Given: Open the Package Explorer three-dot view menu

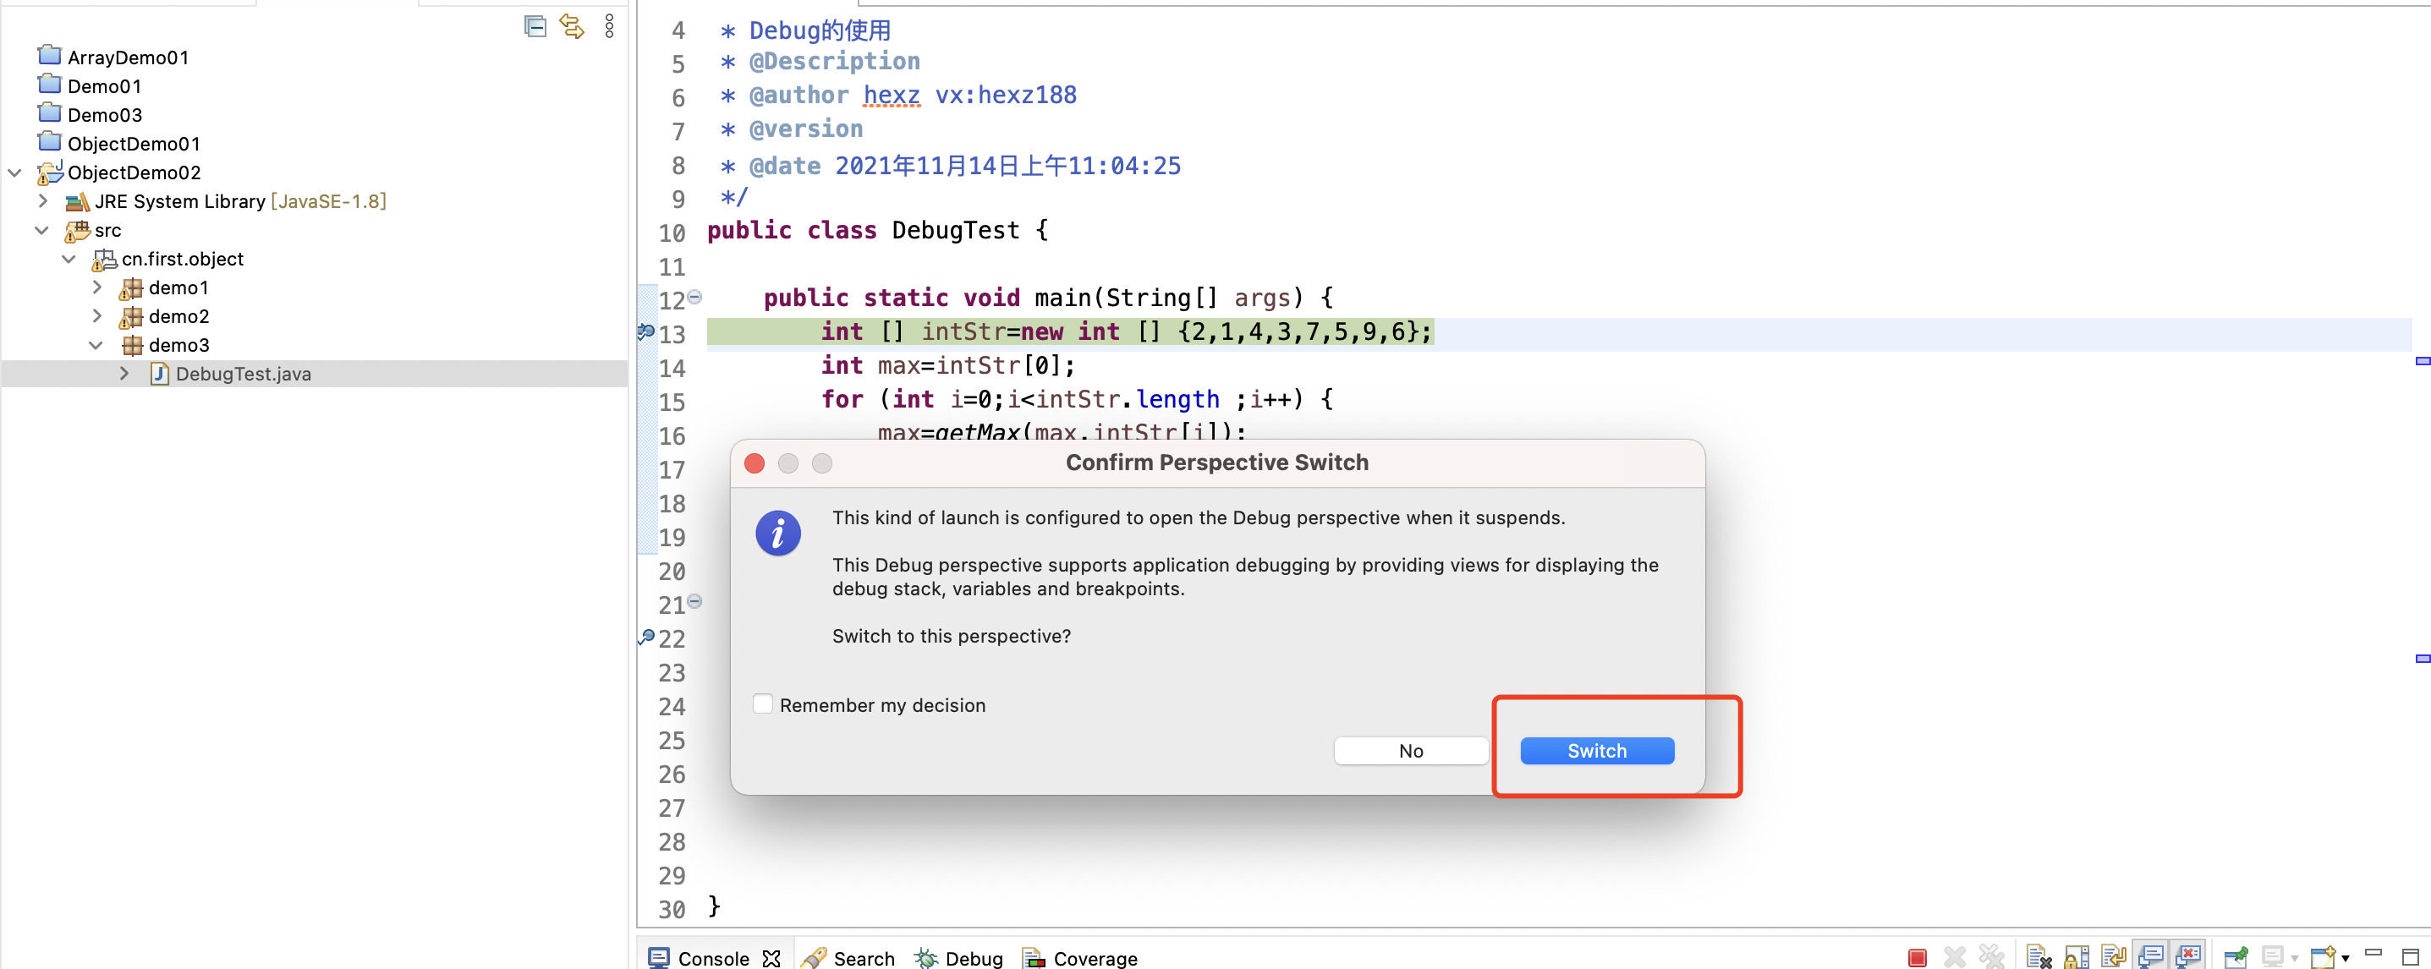Looking at the screenshot, I should 610,26.
